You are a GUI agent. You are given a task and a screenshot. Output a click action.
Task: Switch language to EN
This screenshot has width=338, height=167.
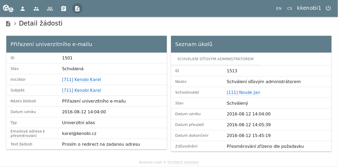279,8
